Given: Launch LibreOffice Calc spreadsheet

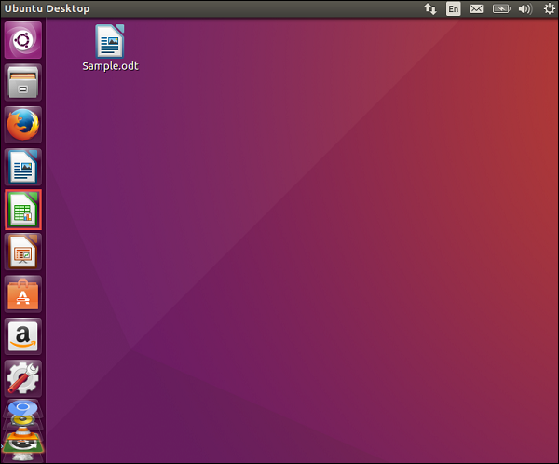Looking at the screenshot, I should click(22, 210).
